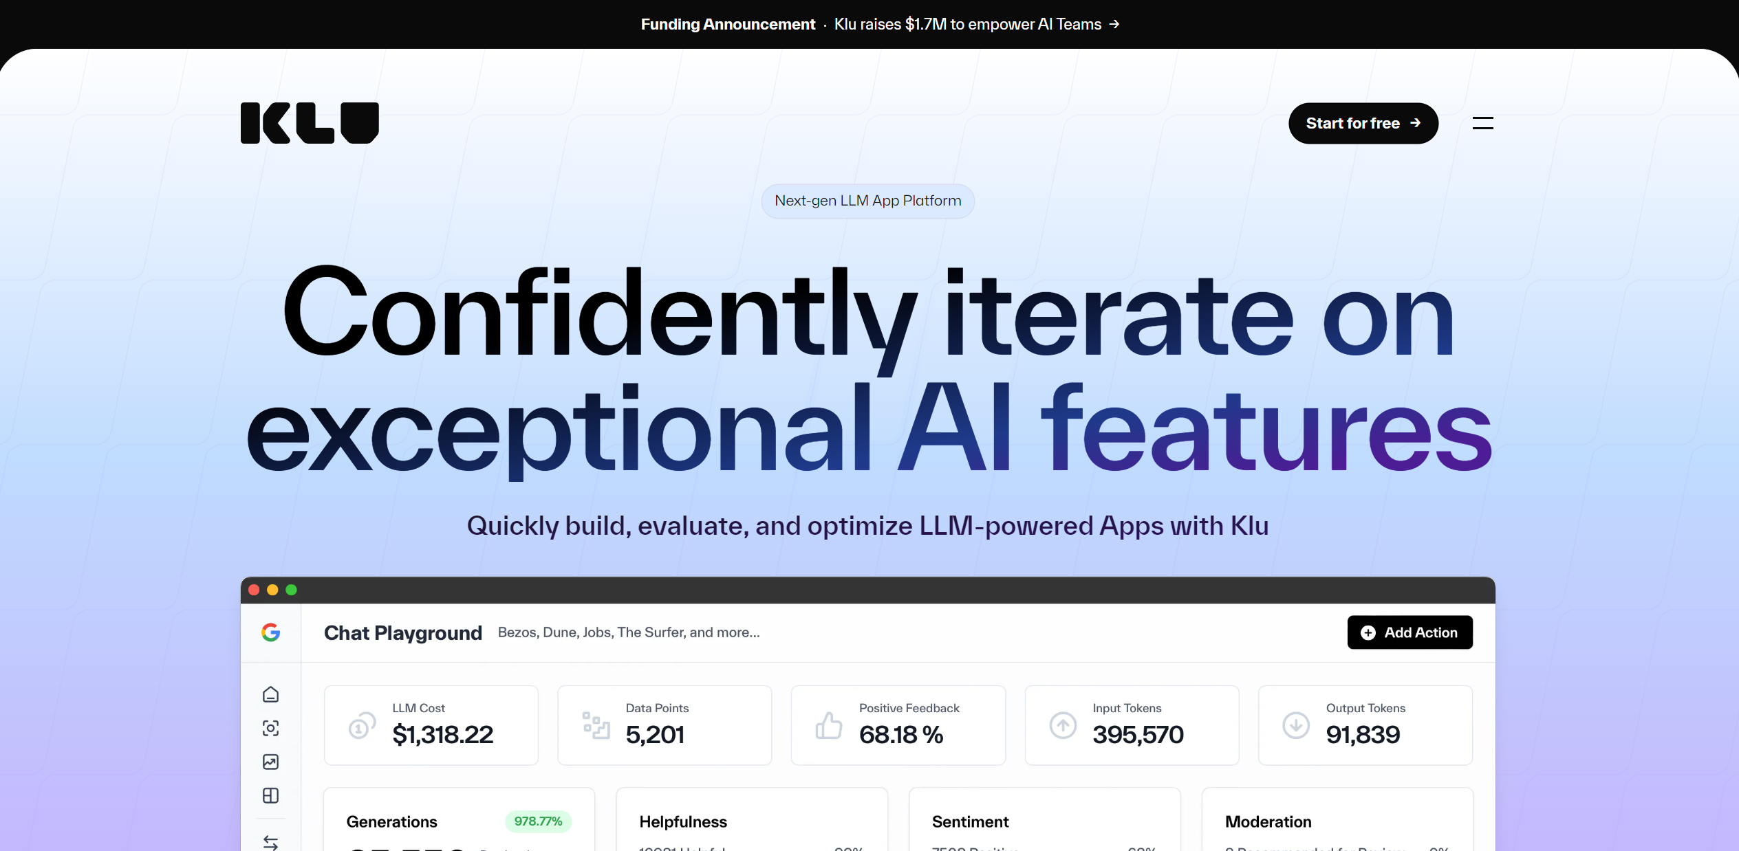This screenshot has height=851, width=1739.
Task: Click the 68.18 % feedback value
Action: (901, 735)
